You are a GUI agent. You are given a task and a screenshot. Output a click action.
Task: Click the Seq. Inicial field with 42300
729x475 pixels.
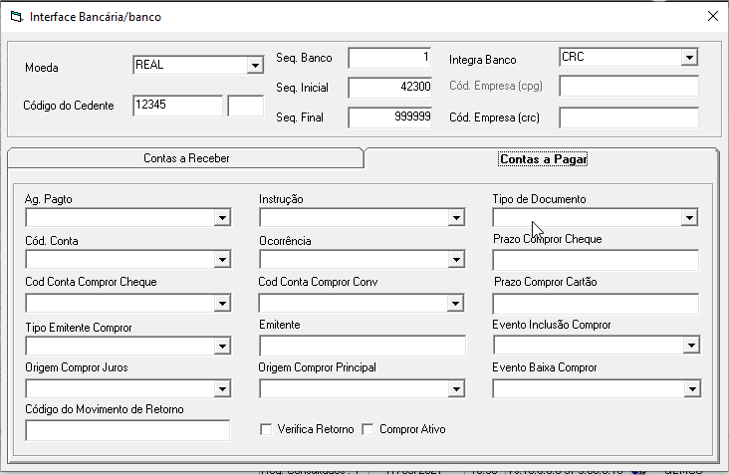(389, 88)
